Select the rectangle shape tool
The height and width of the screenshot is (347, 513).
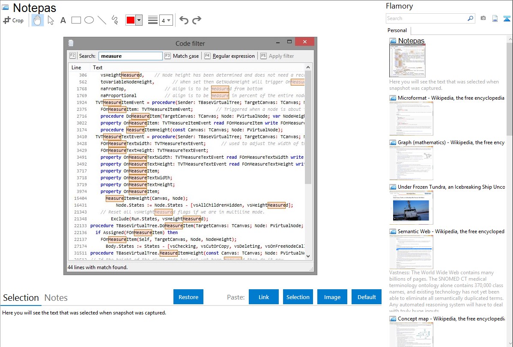pyautogui.click(x=76, y=20)
